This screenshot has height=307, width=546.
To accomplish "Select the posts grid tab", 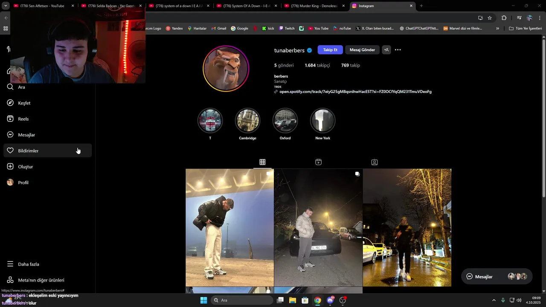I will [x=262, y=162].
